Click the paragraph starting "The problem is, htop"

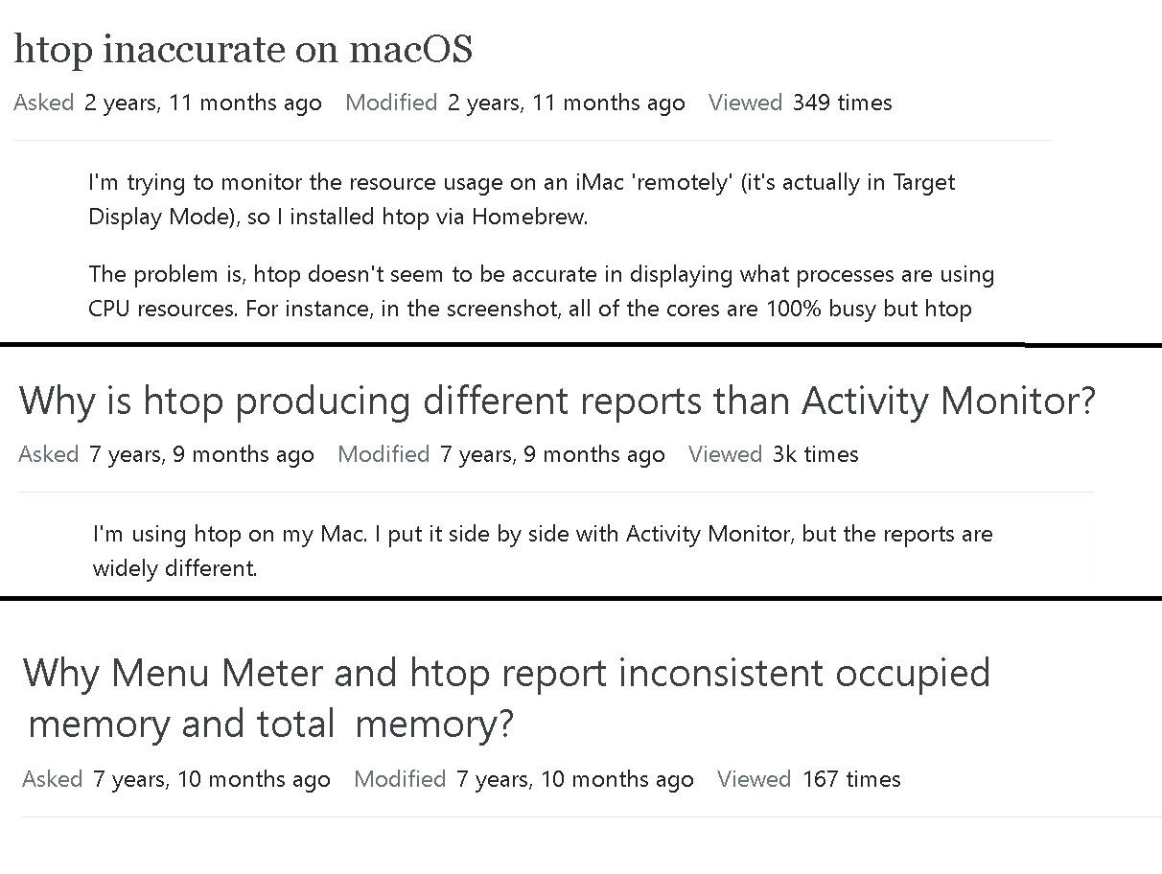pyautogui.click(x=541, y=291)
